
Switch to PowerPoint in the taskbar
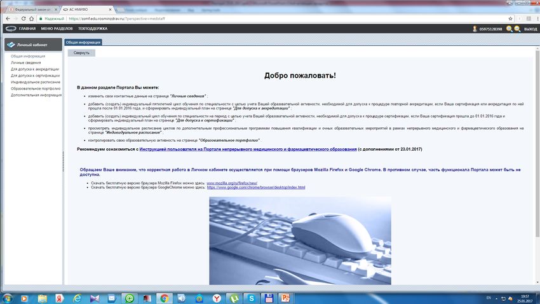coord(285,298)
